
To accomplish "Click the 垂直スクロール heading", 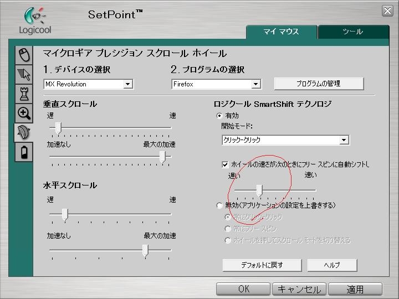I will [70, 104].
